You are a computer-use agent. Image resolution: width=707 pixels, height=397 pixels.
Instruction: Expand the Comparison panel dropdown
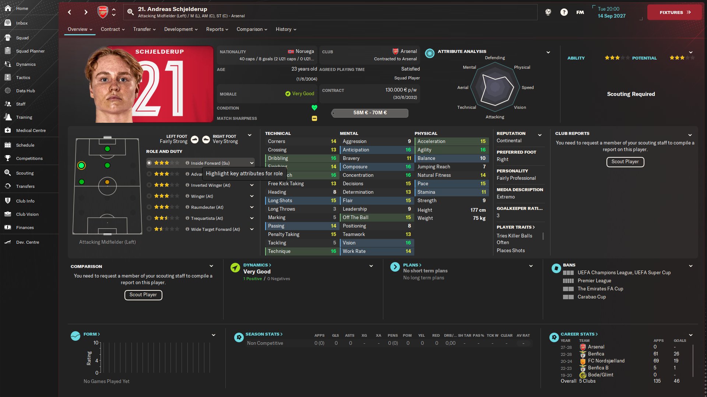point(211,266)
